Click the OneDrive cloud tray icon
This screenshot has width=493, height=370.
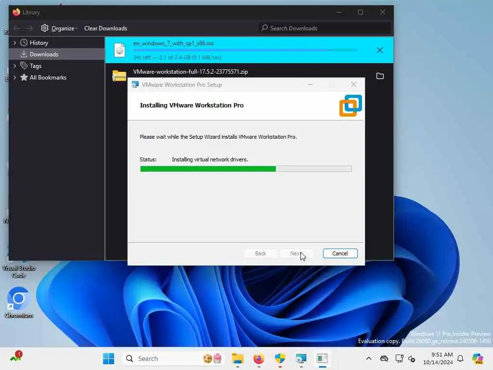tap(384, 358)
